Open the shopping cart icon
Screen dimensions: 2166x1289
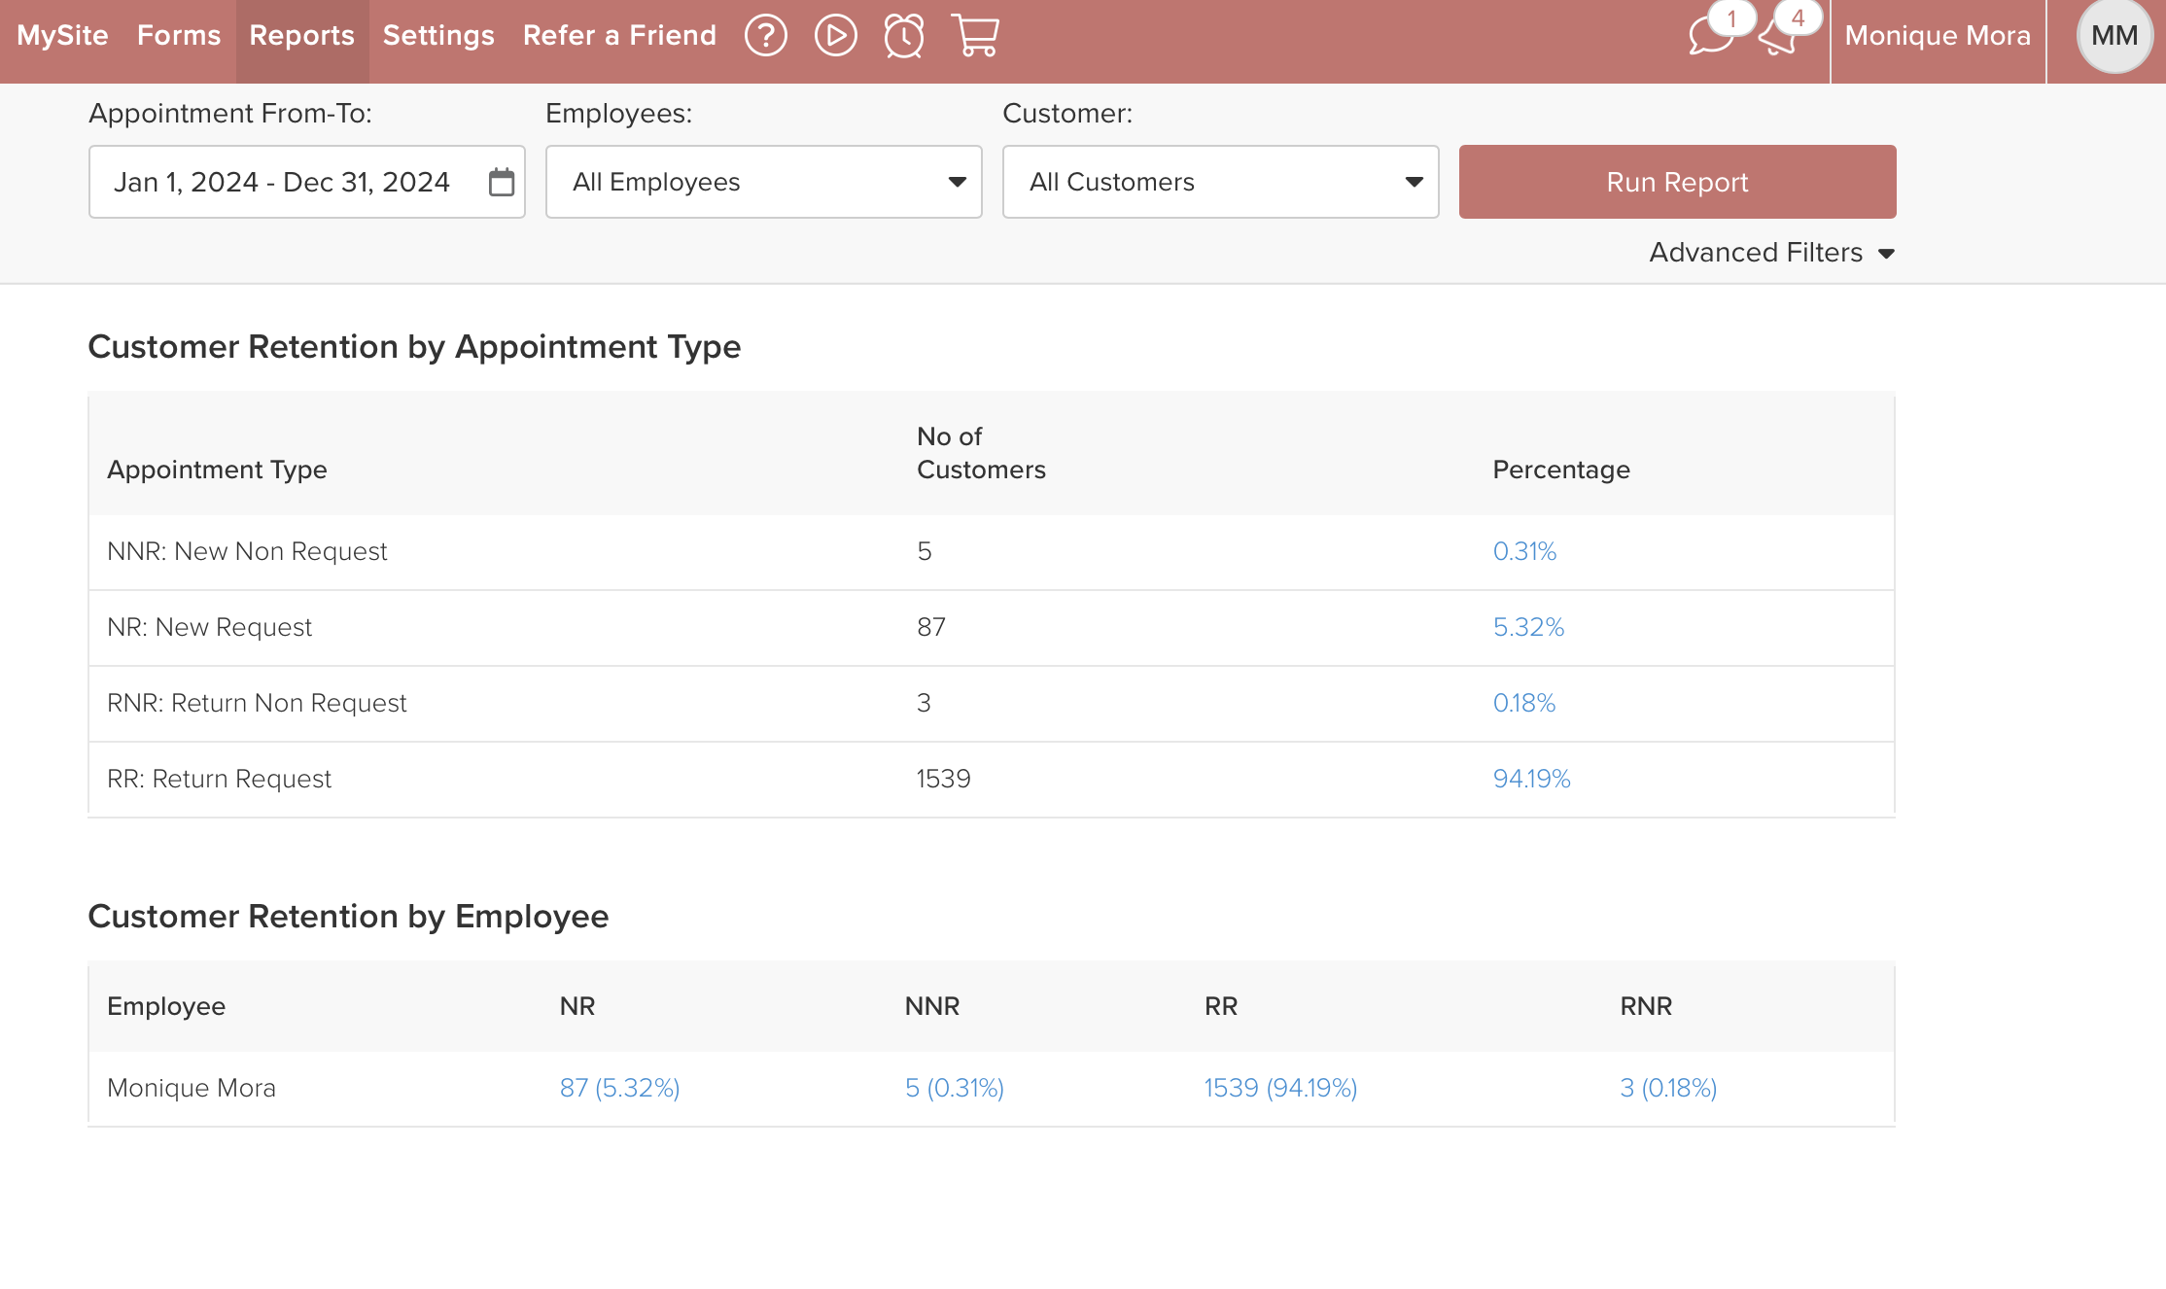coord(975,36)
